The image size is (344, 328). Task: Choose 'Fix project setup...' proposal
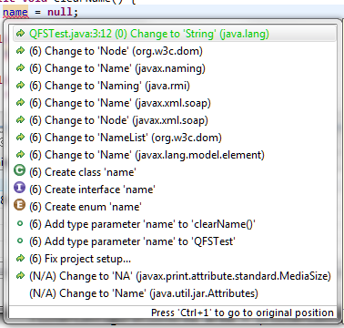[80, 259]
